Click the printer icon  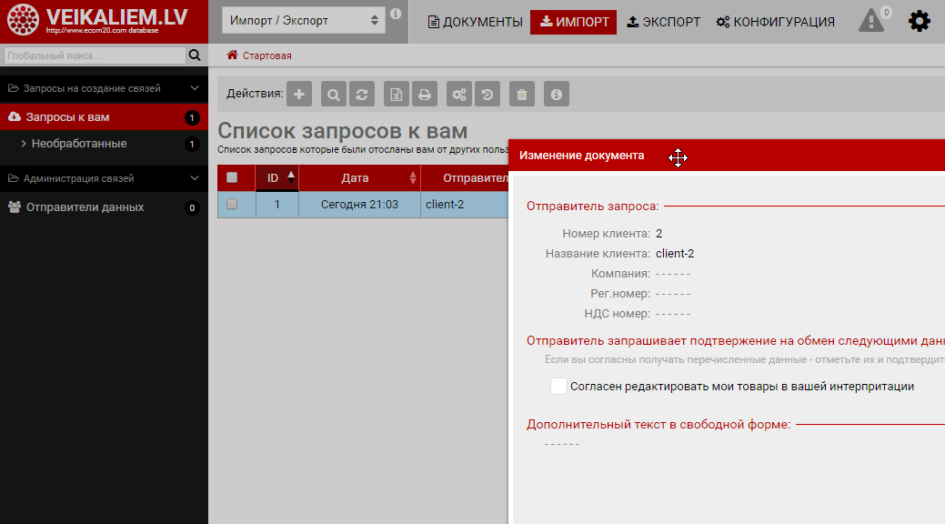pyautogui.click(x=424, y=94)
